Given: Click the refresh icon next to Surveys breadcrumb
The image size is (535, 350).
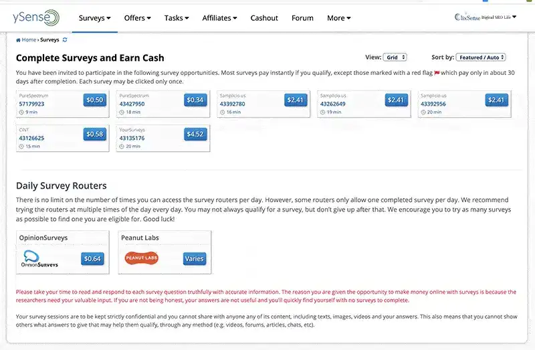Looking at the screenshot, I should tap(65, 40).
